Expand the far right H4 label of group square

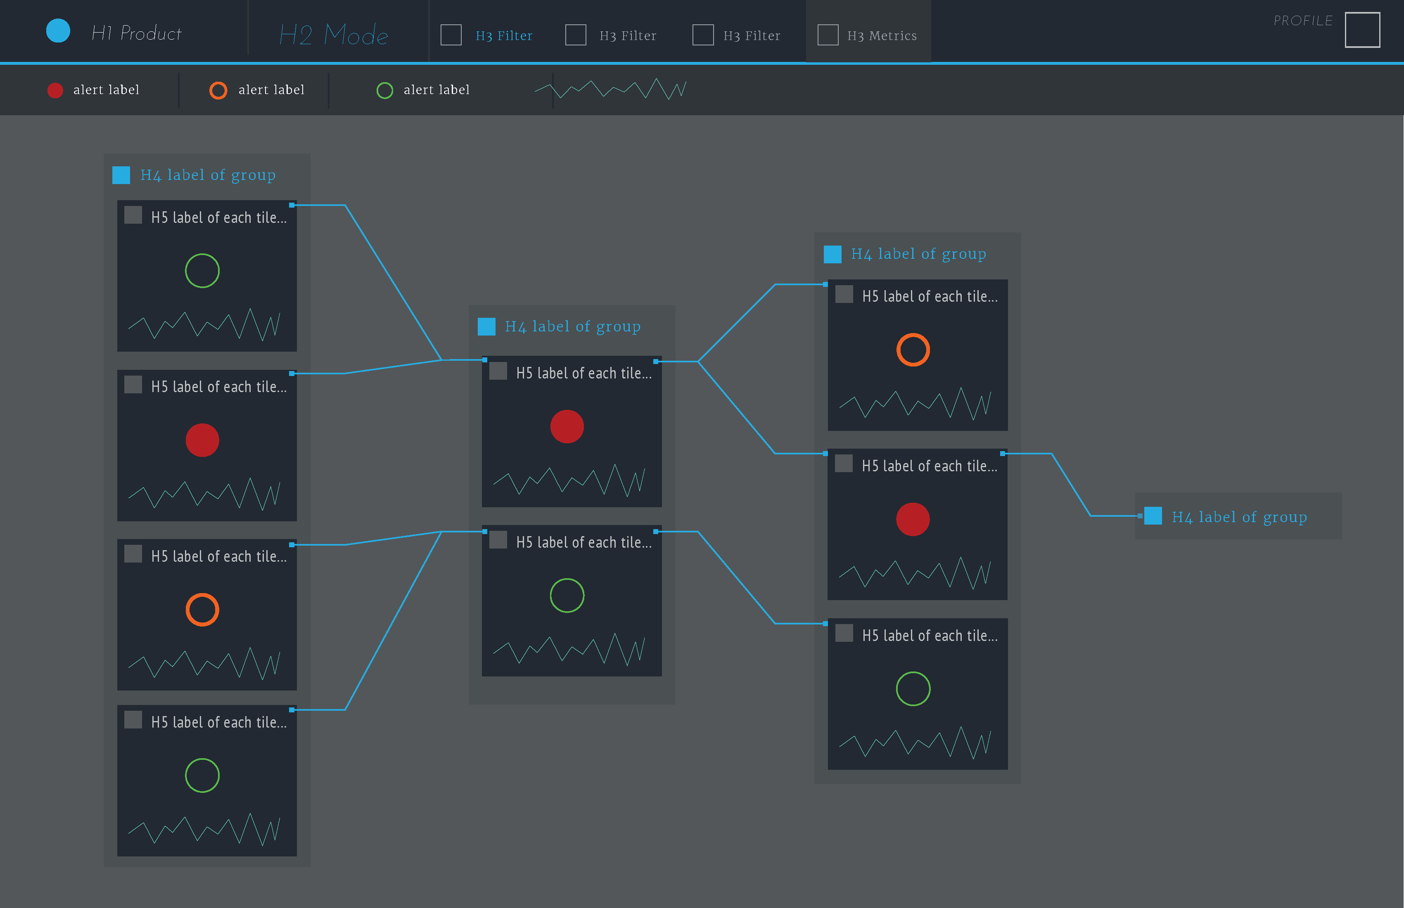1153,516
